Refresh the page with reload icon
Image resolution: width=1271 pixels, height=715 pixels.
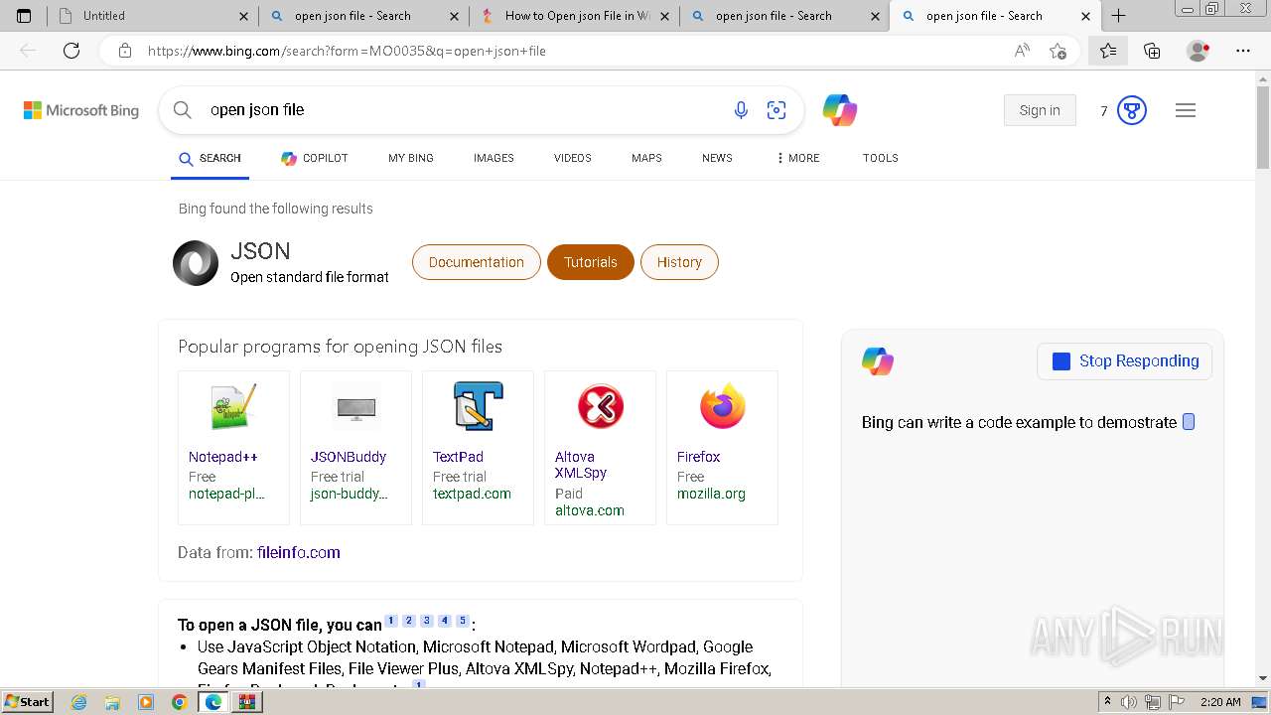click(x=71, y=51)
